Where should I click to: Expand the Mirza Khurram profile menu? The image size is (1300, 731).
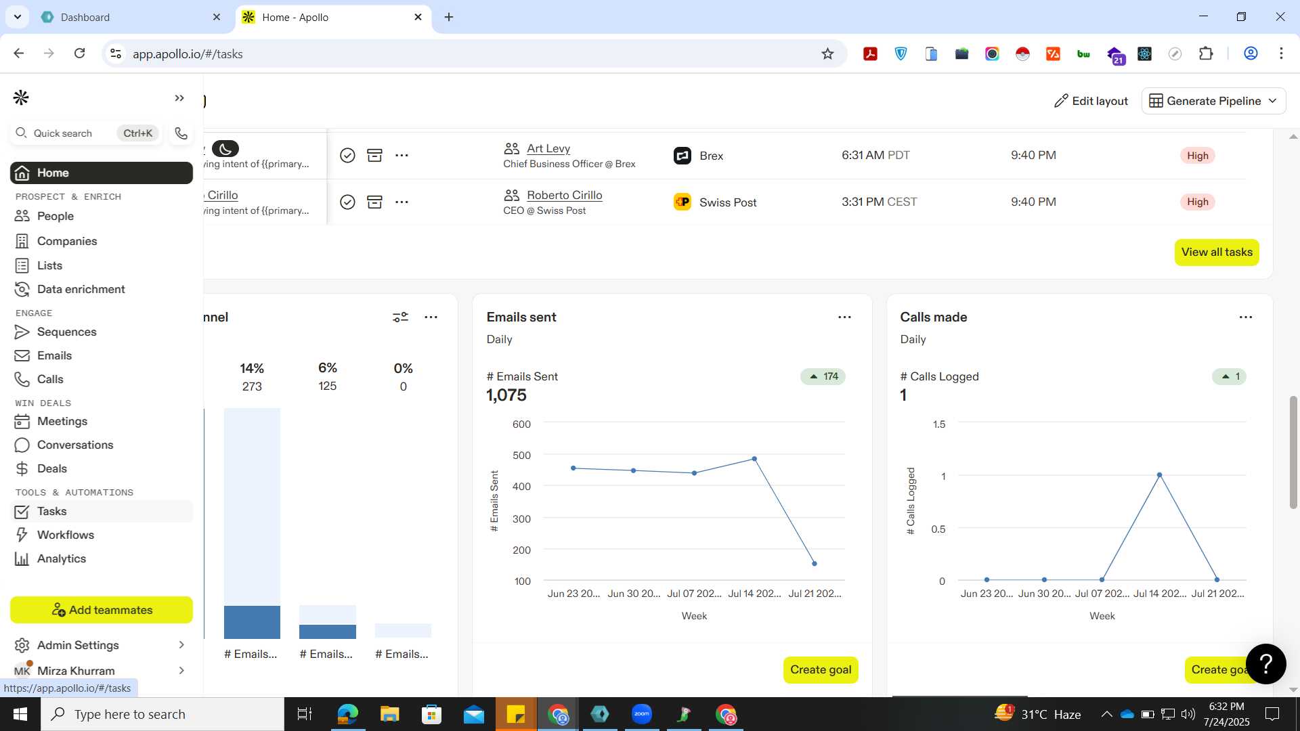click(x=181, y=670)
